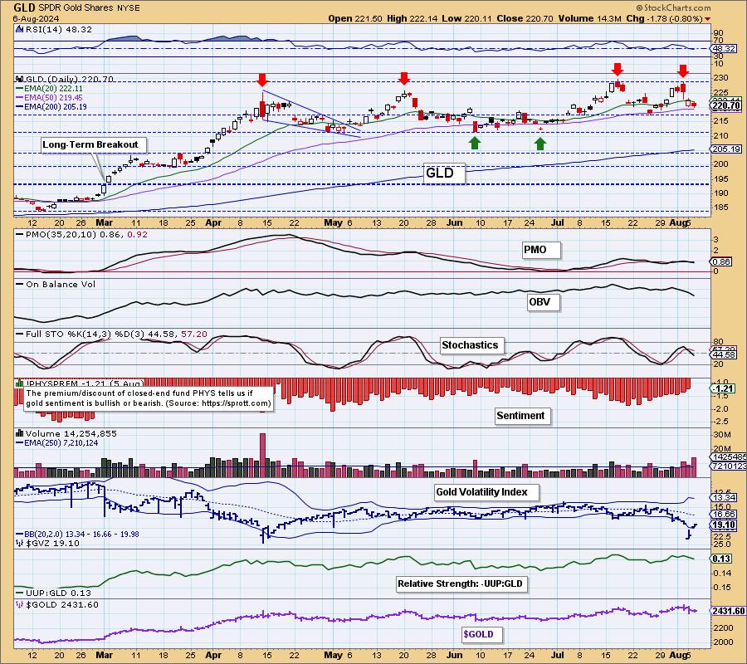Click the 44.58 stochastics axis tag
This screenshot has height=664, width=747.
tap(724, 355)
